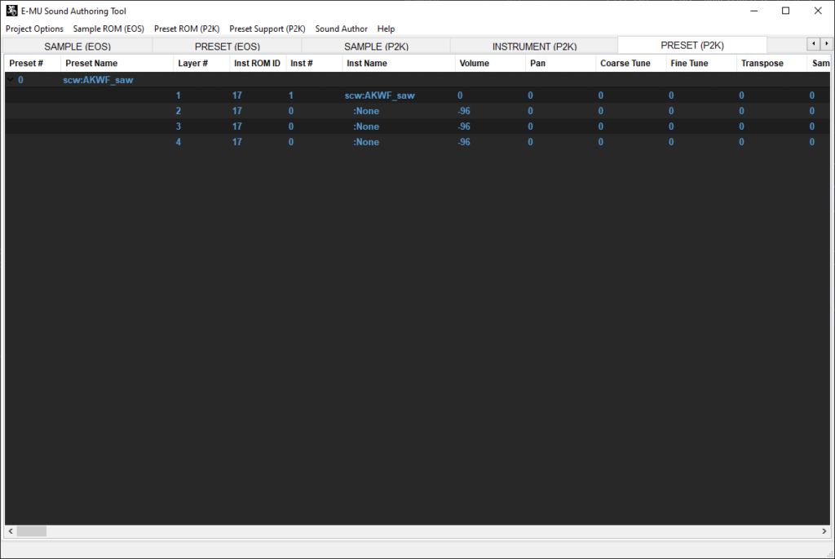Select :None instrument name in layer 3

[366, 126]
